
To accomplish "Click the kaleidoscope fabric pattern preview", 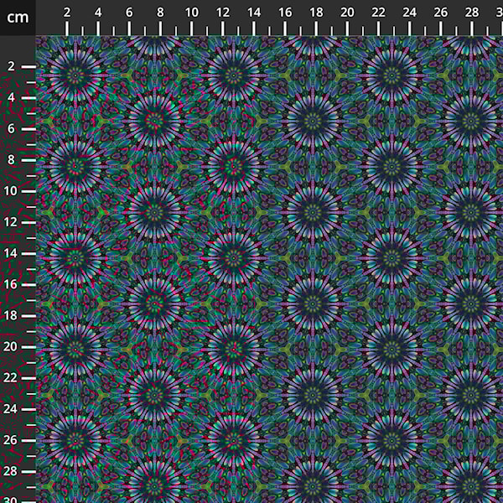I will pyautogui.click(x=268, y=268).
